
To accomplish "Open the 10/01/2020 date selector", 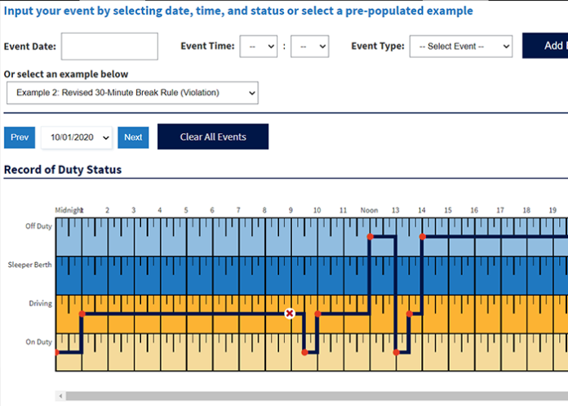I will pyautogui.click(x=77, y=138).
